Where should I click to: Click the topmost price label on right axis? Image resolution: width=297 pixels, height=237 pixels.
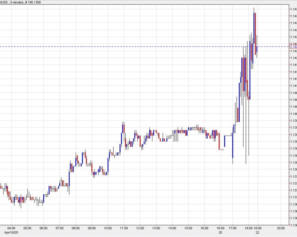[293, 9]
